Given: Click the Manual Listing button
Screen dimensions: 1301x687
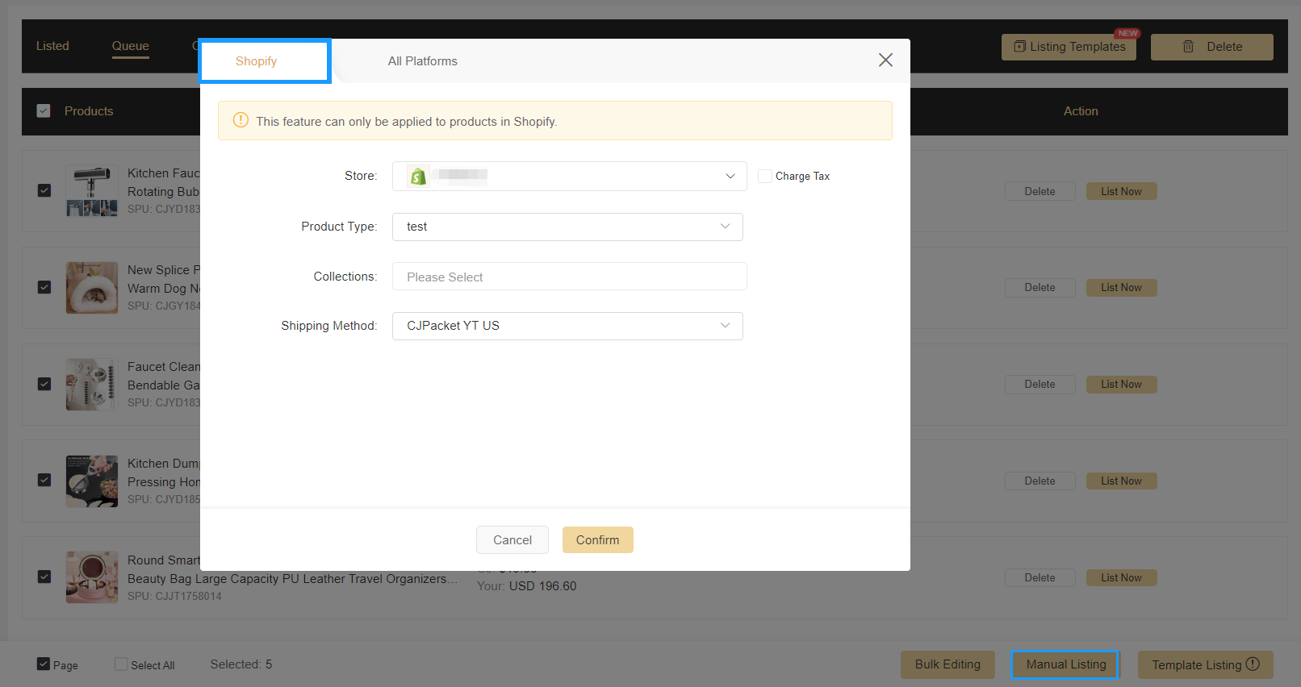Looking at the screenshot, I should (1065, 664).
